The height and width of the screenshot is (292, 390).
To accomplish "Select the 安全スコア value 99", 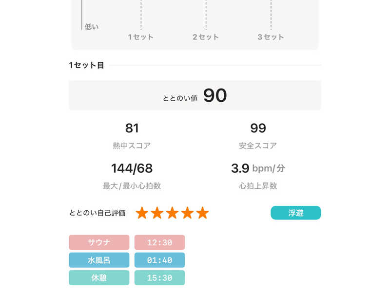I will (x=258, y=128).
